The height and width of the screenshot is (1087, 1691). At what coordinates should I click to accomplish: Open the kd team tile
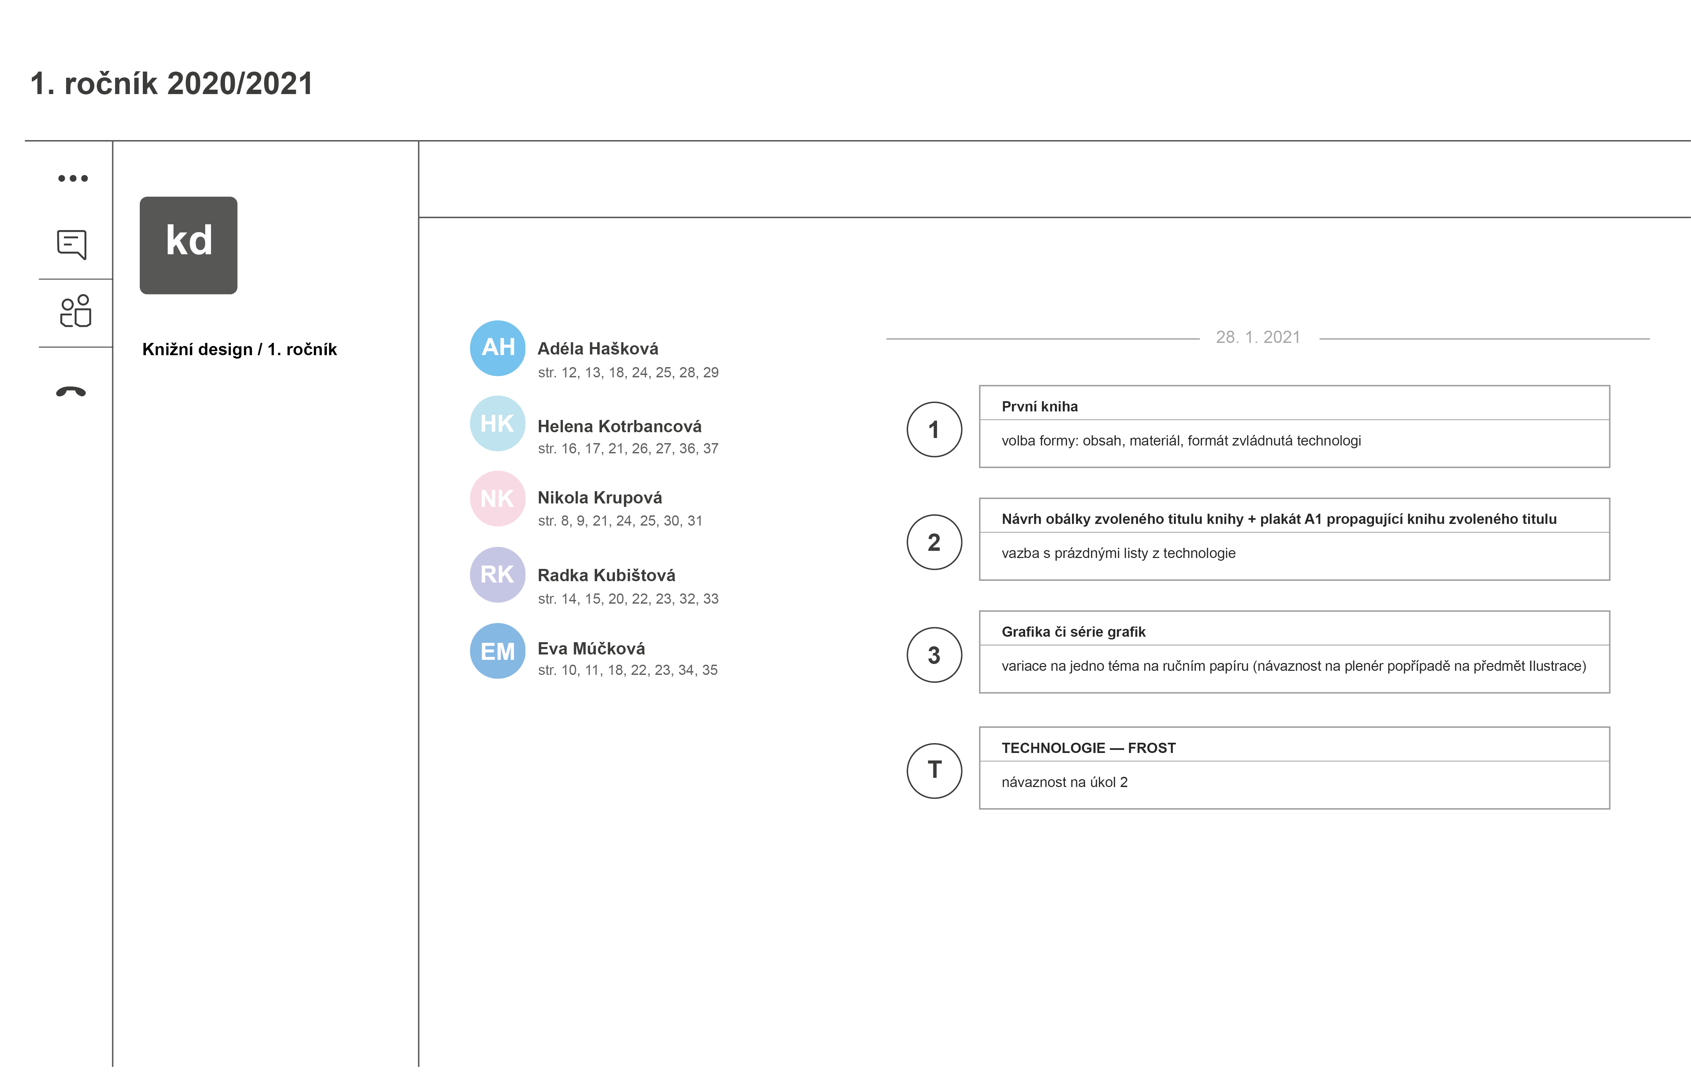coord(188,245)
